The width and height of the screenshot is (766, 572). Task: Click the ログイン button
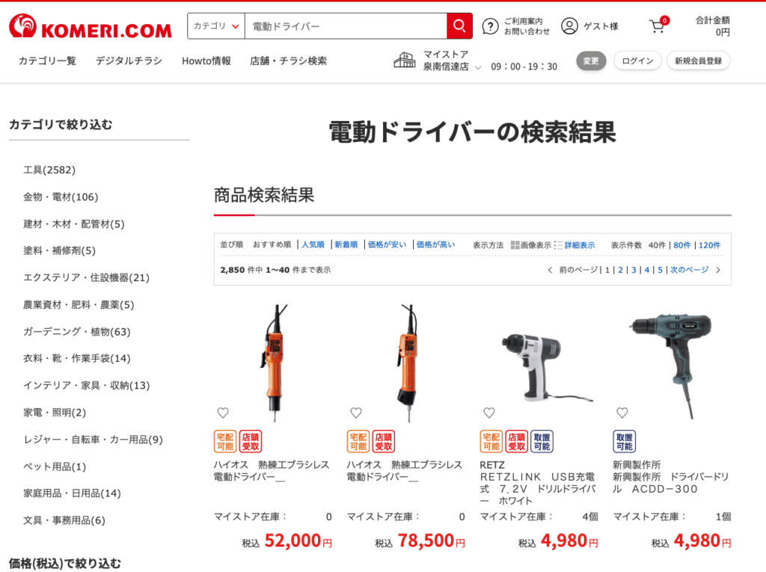click(x=637, y=61)
